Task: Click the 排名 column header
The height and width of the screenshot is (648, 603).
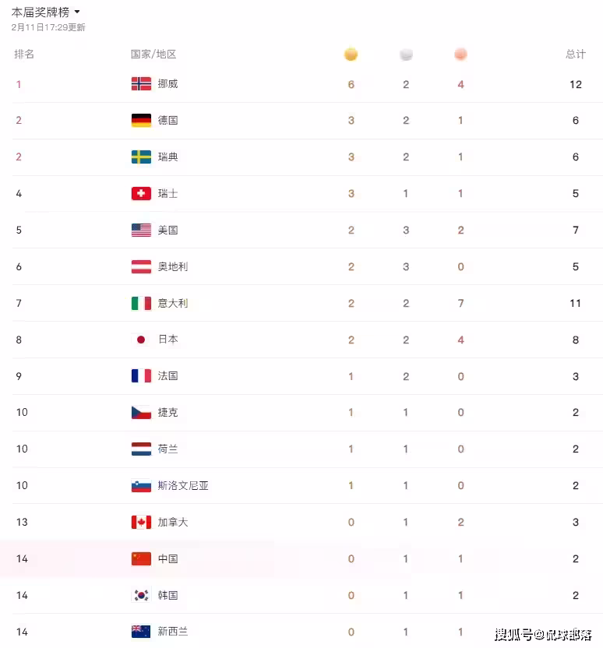Action: tap(24, 55)
